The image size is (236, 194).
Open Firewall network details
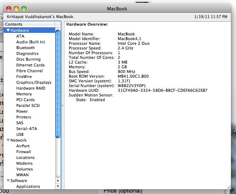pyautogui.click(x=24, y=152)
